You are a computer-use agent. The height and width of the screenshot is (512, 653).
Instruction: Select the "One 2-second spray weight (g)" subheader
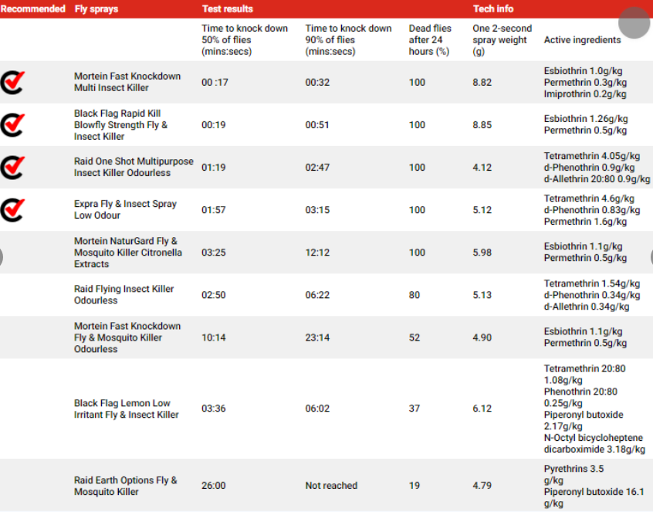coord(502,39)
